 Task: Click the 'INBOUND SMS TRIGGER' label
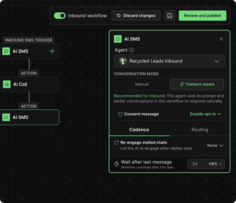point(29,40)
